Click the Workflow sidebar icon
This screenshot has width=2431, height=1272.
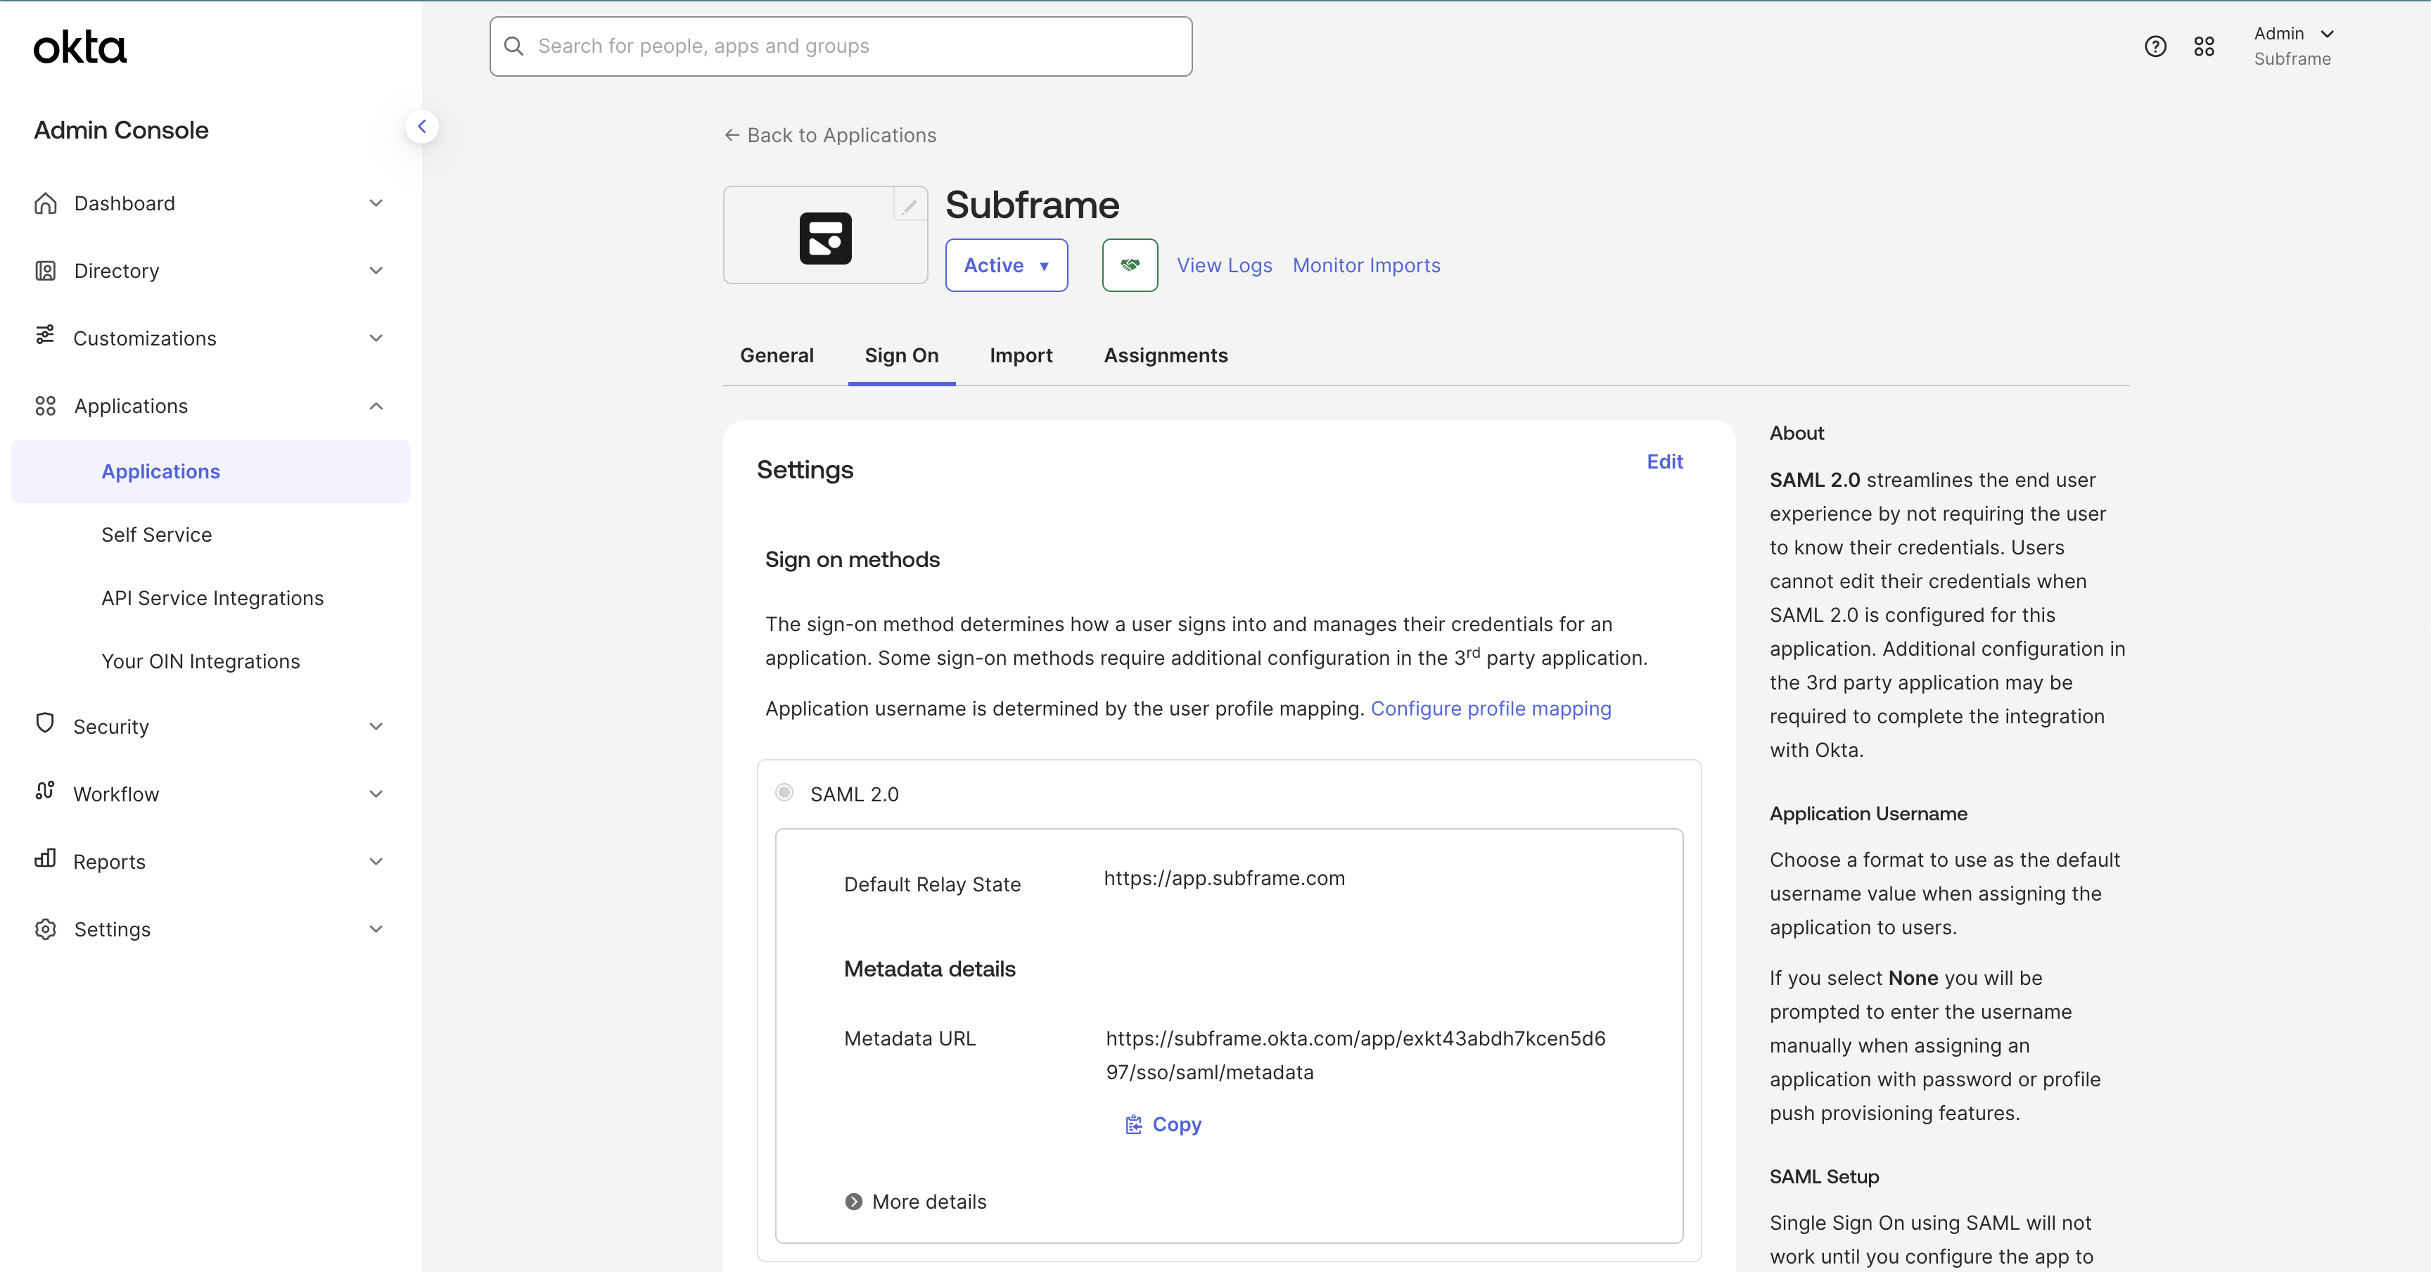(x=44, y=794)
